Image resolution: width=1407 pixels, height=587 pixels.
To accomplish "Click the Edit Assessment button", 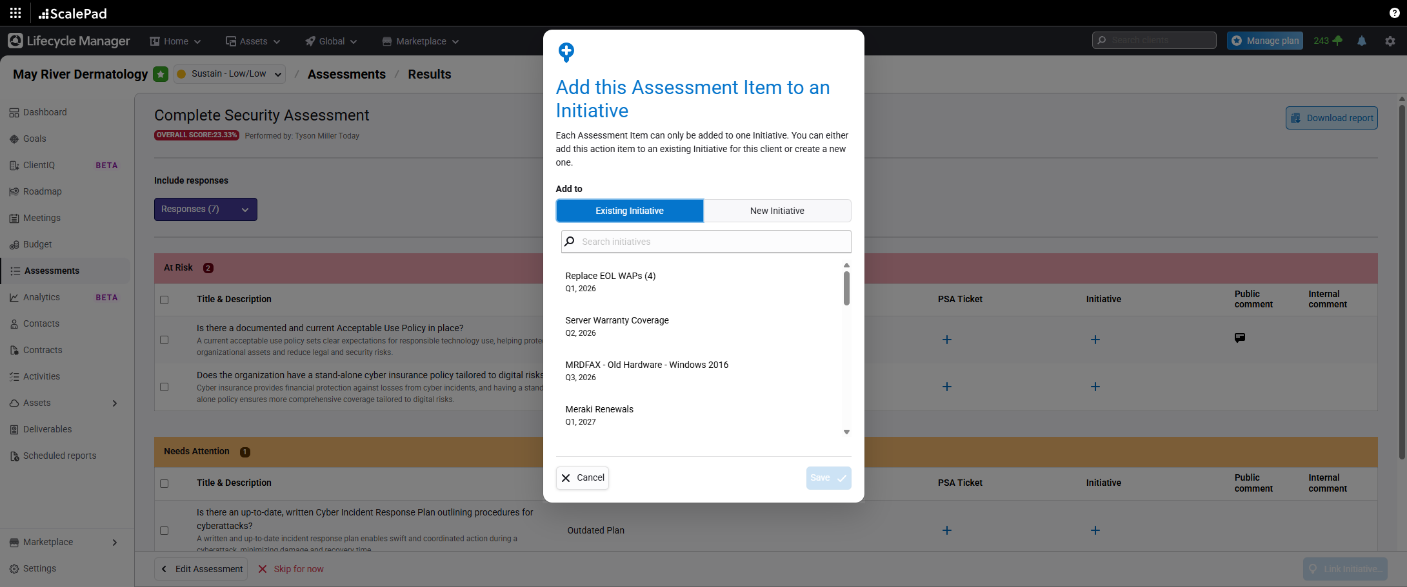I will (x=201, y=569).
